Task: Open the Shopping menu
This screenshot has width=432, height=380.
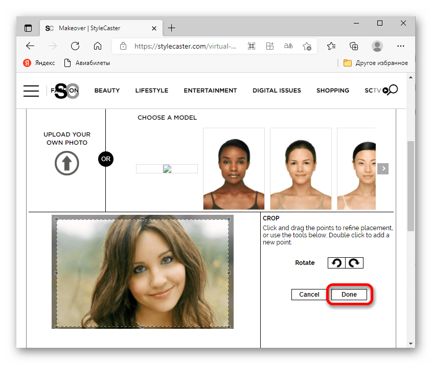Action: click(x=332, y=91)
